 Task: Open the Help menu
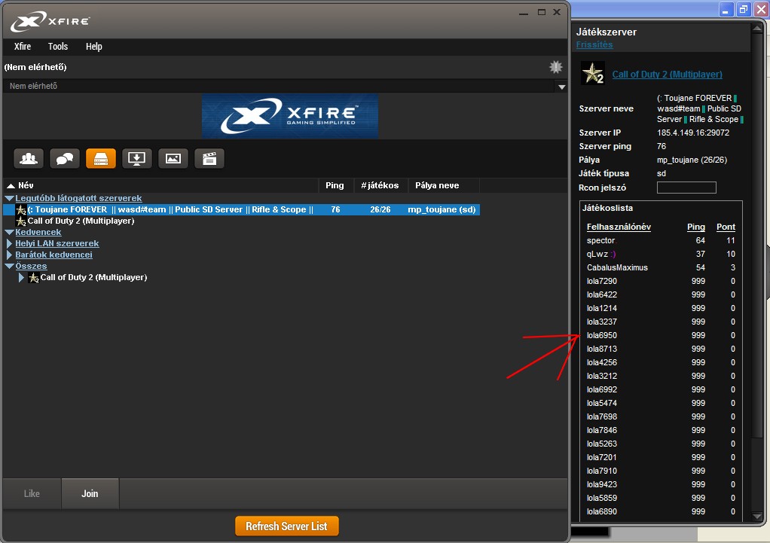click(x=93, y=47)
